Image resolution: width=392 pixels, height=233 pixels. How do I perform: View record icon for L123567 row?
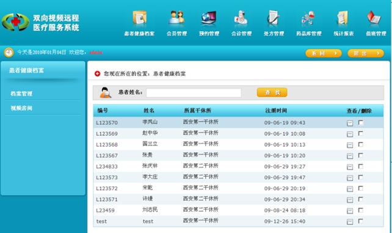(350, 156)
